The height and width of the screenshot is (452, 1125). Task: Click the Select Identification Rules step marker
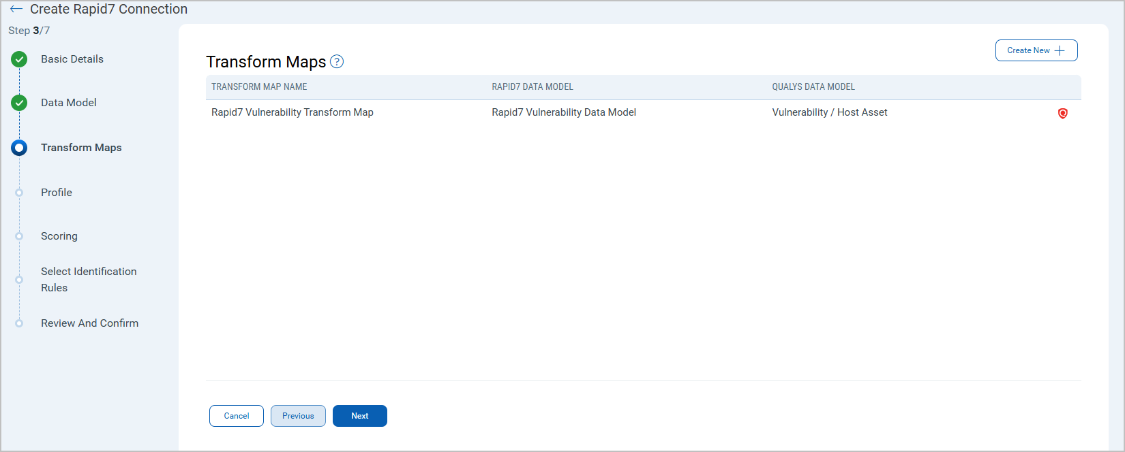19,280
